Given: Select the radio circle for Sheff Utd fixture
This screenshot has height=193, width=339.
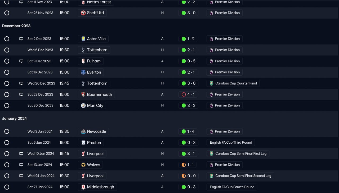Looking at the screenshot, I should pos(7,13).
